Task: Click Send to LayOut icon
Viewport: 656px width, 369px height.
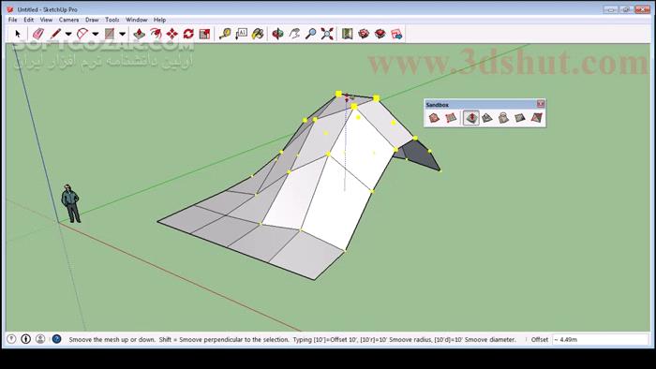Action: point(396,34)
